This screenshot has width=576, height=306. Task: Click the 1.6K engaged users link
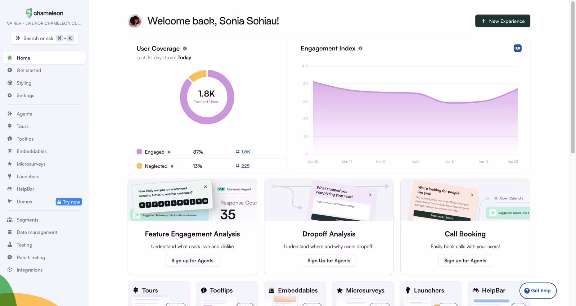pyautogui.click(x=243, y=152)
